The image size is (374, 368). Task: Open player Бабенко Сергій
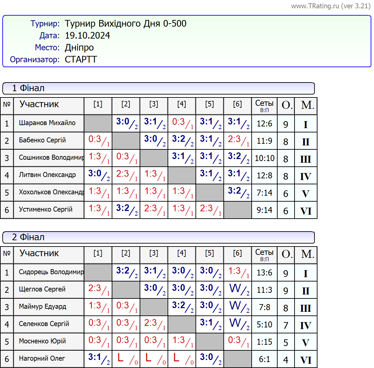tap(42, 140)
